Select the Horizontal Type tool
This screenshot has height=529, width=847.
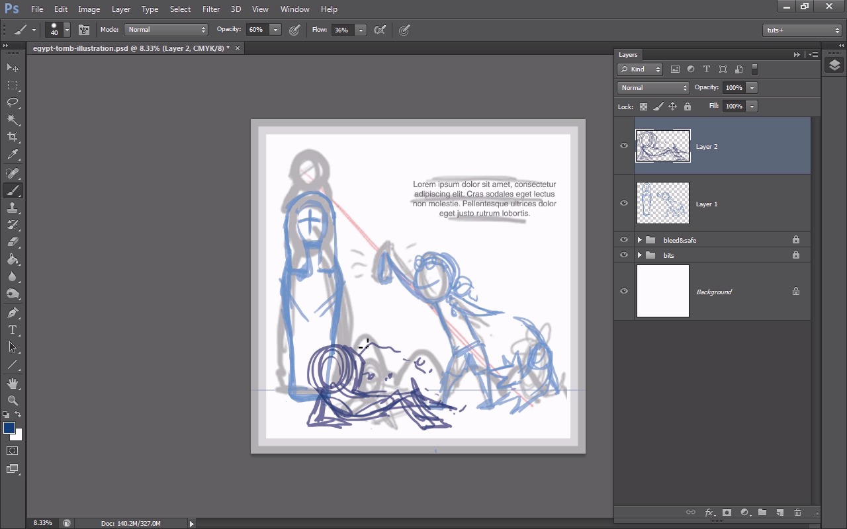[x=13, y=330]
